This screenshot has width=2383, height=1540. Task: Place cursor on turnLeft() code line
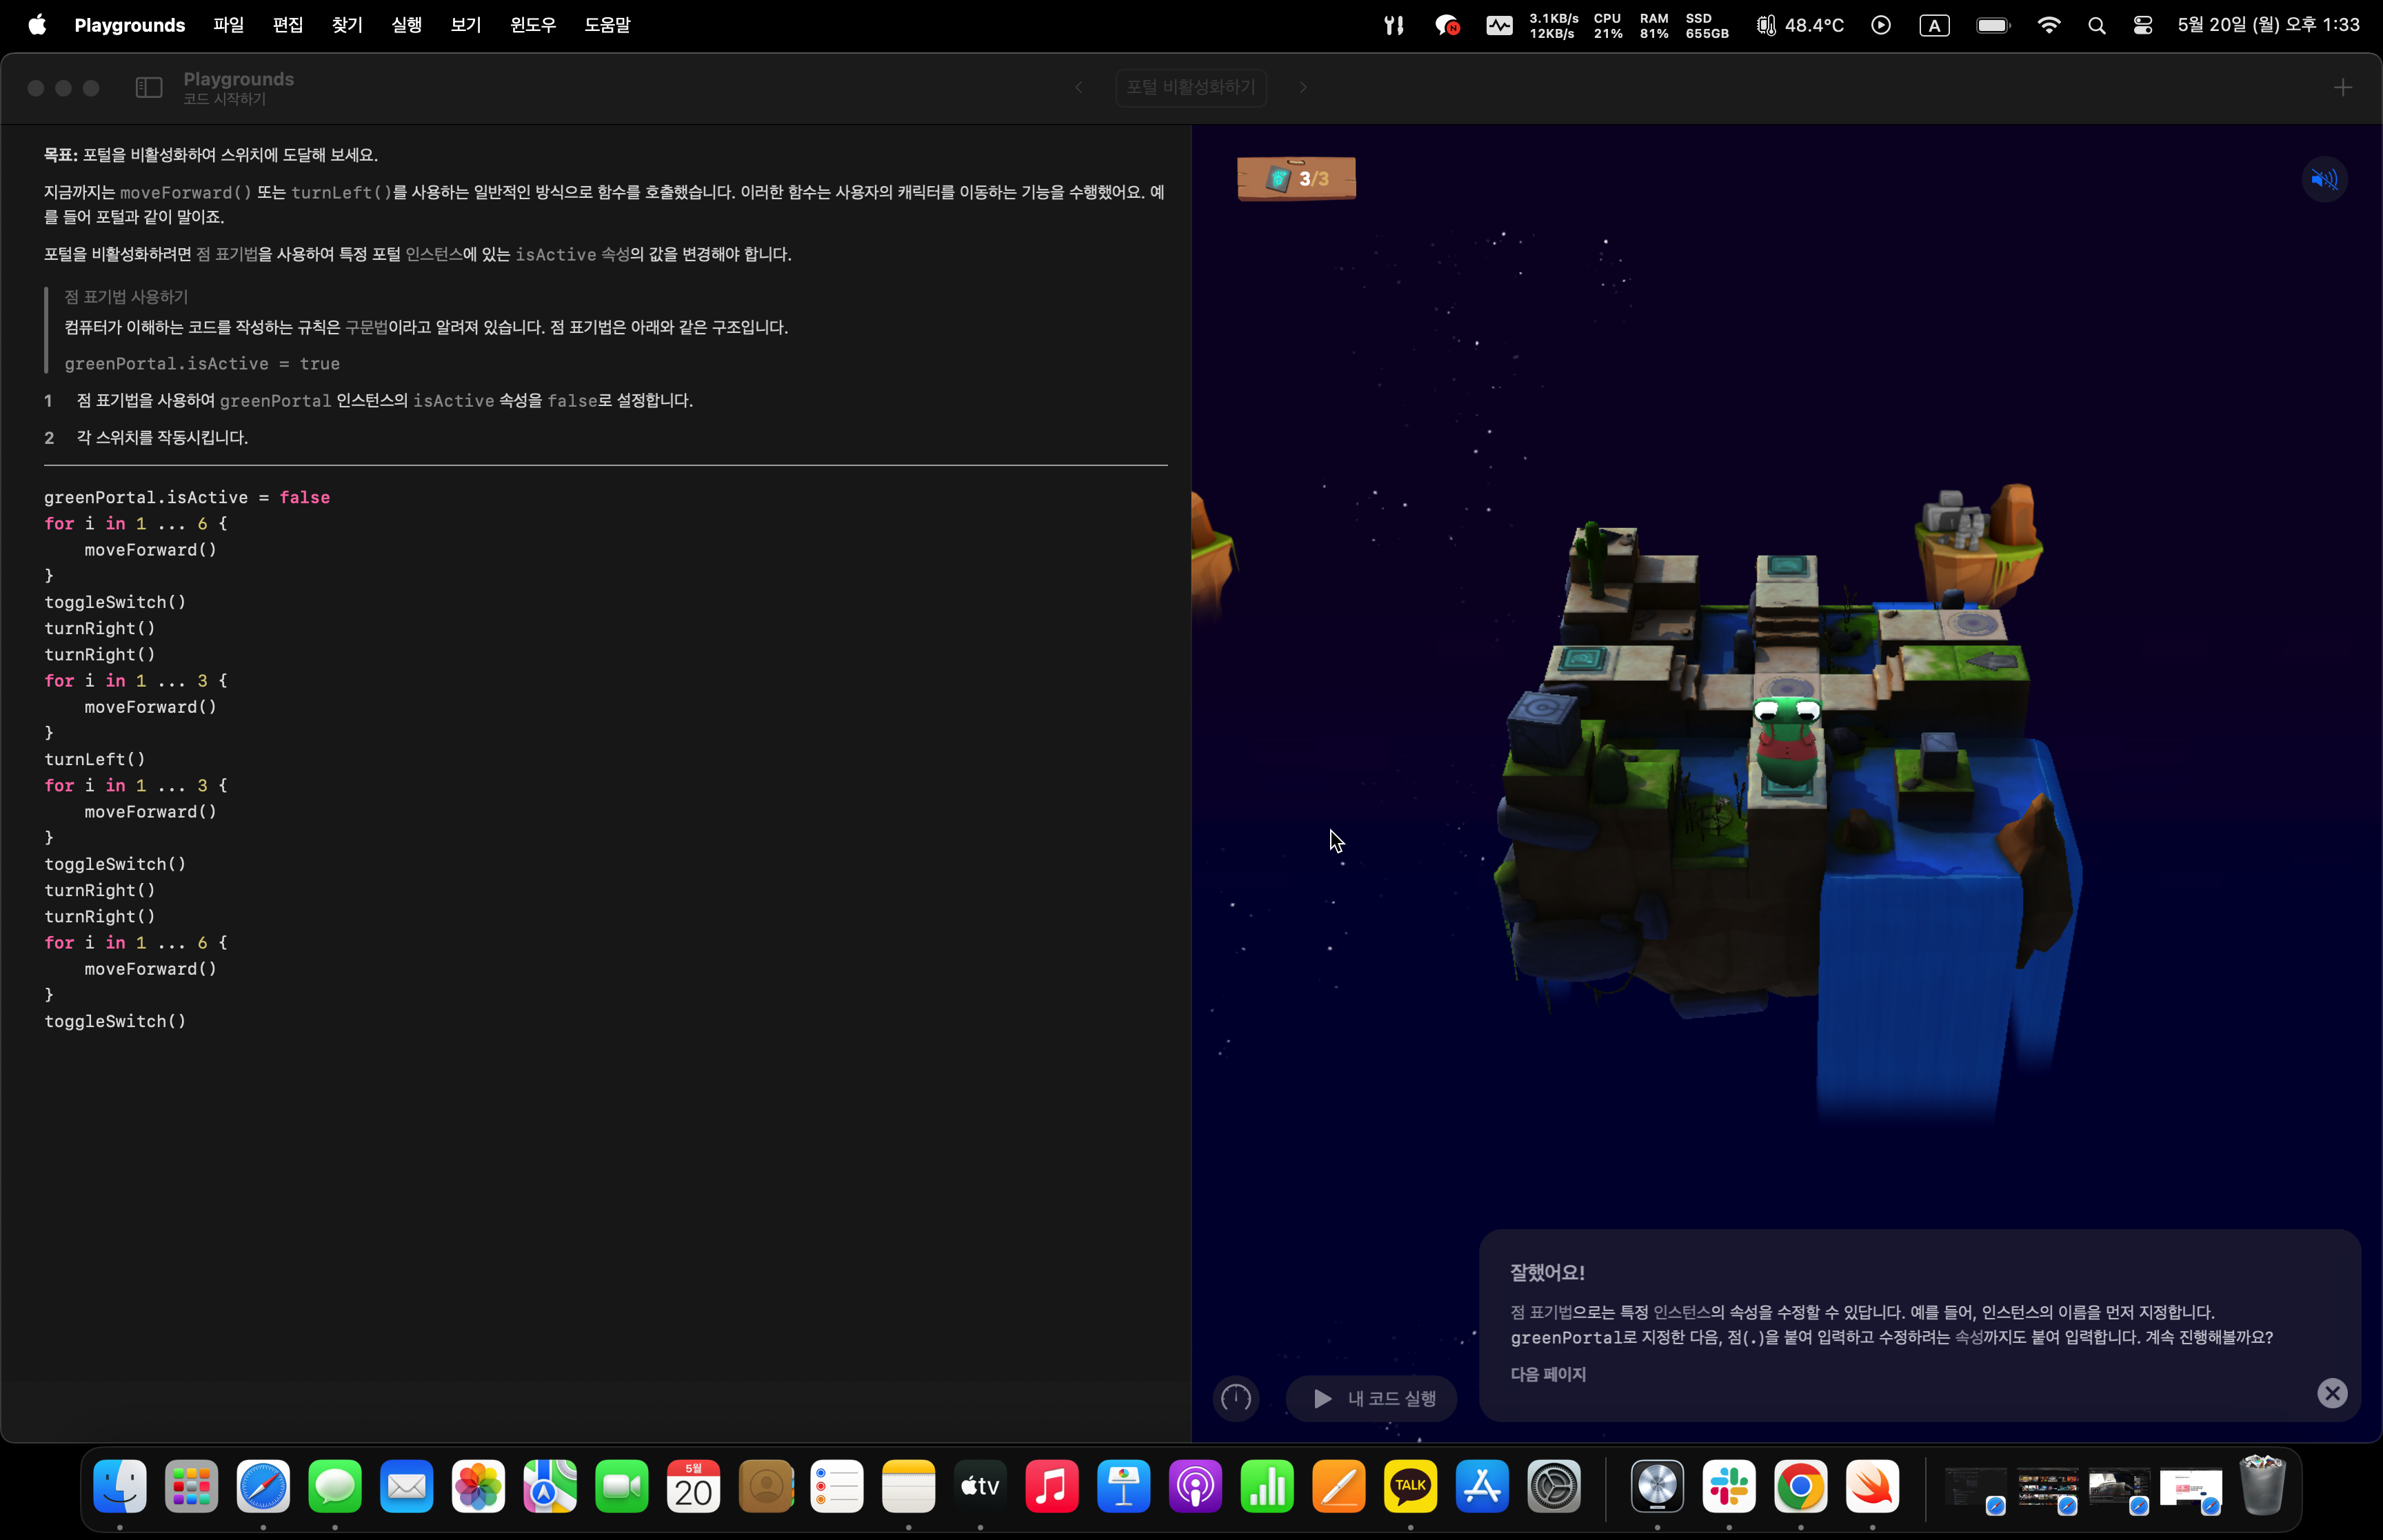[x=95, y=759]
